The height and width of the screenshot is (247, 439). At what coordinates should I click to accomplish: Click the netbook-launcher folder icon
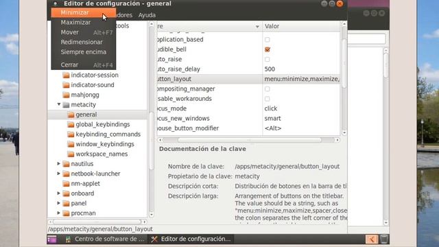[x=66, y=174]
